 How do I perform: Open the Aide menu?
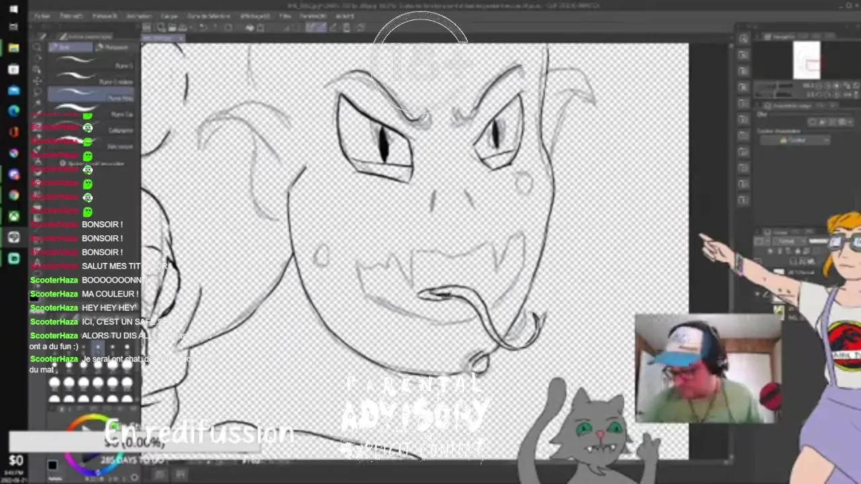click(x=344, y=15)
